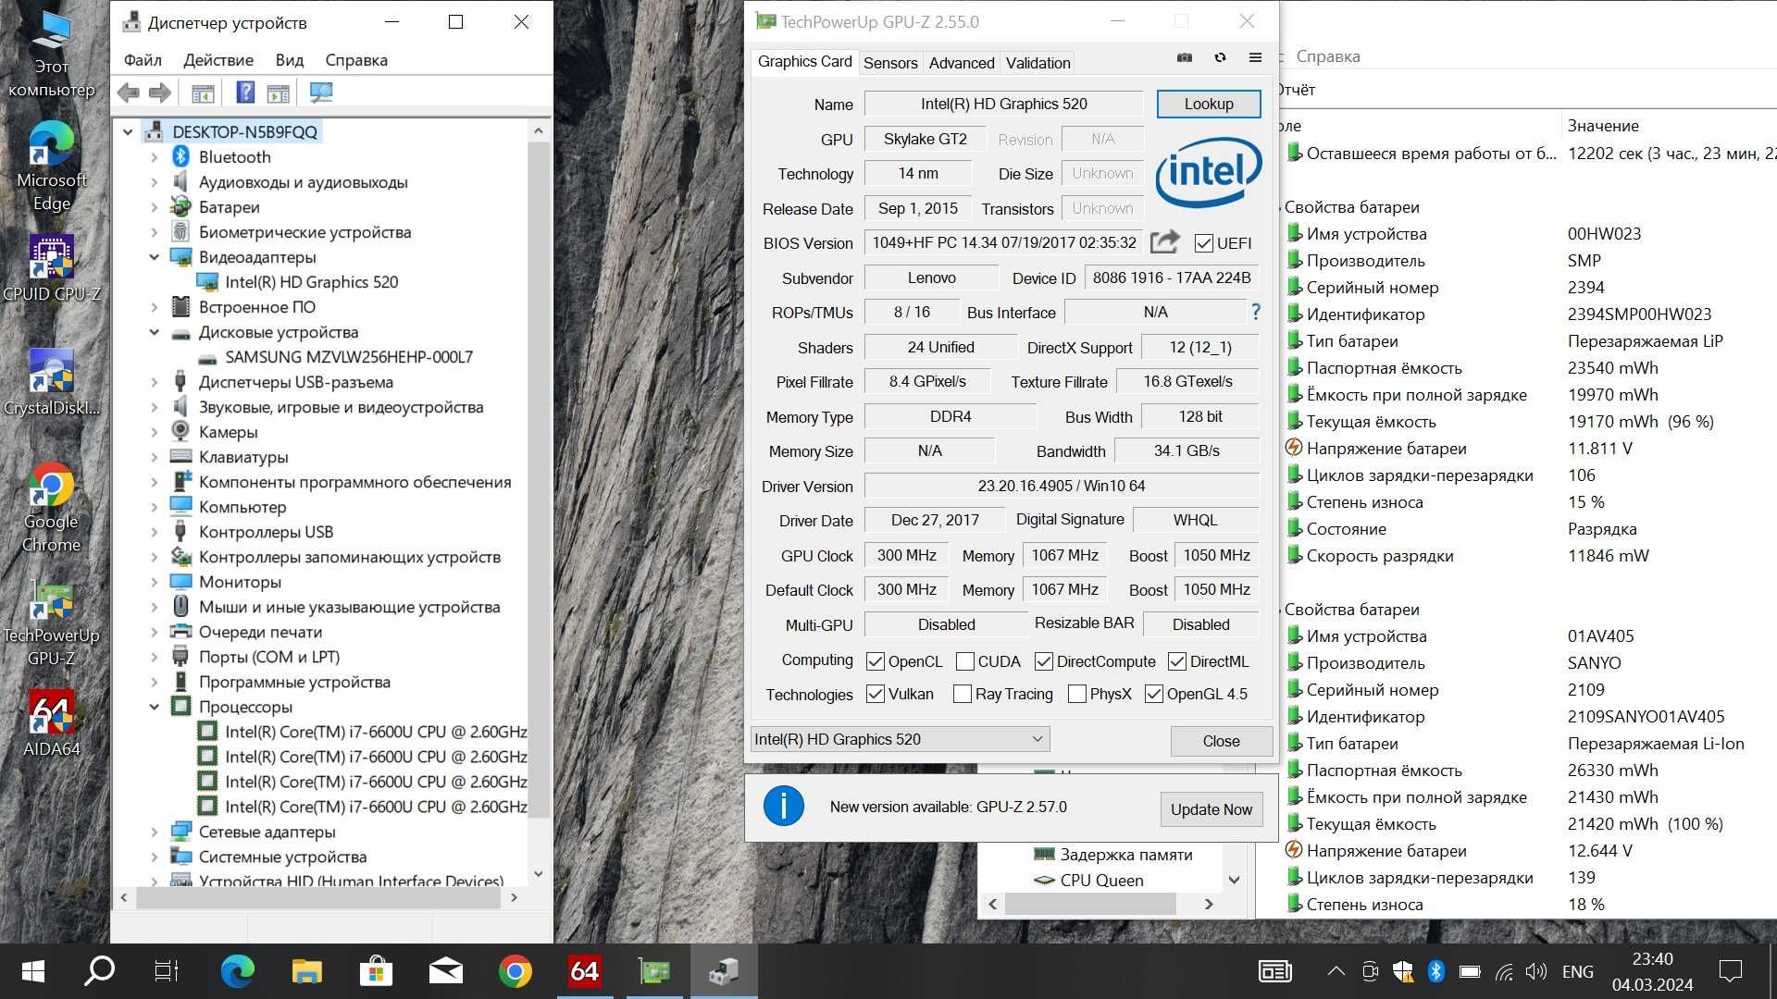1777x999 pixels.
Task: Open the TechPowerUp GPU-Z desktop shortcut
Action: (x=52, y=623)
